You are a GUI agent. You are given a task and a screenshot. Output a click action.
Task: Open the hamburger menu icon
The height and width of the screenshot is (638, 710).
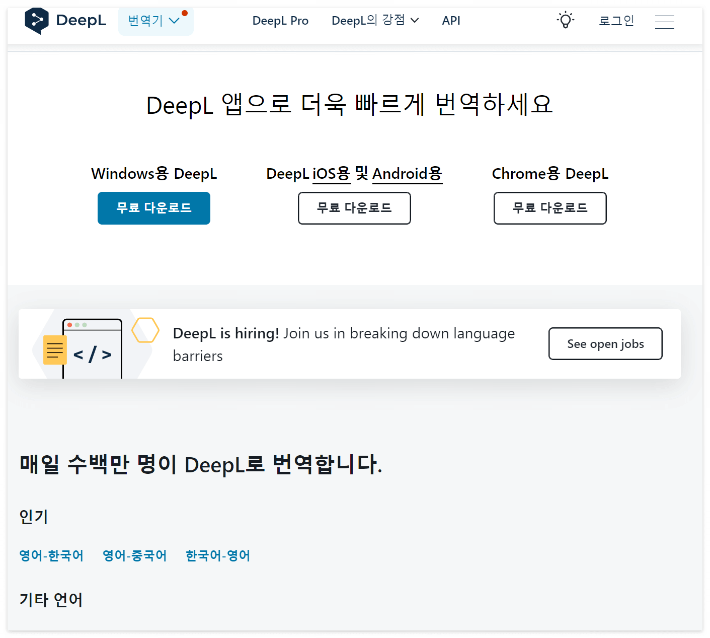pos(664,22)
